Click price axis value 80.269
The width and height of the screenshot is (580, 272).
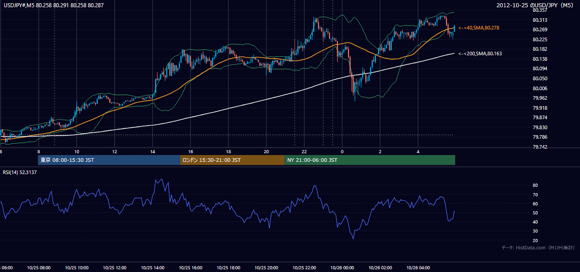click(540, 29)
